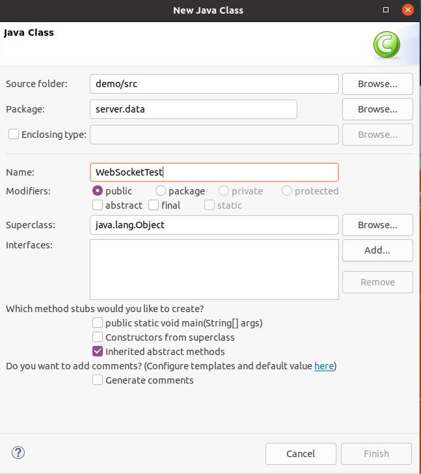This screenshot has height=474, width=421.
Task: Browse for the Package
Action: 377,109
